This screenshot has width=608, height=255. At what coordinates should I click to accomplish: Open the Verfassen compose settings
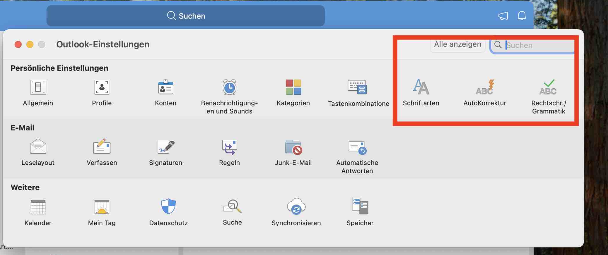(x=102, y=153)
